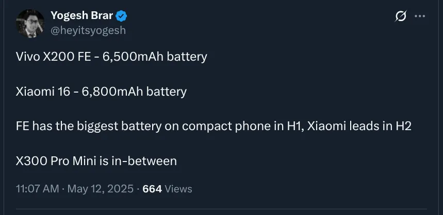
Task: Open Yogesh Brar's profile picture
Action: 30,23
